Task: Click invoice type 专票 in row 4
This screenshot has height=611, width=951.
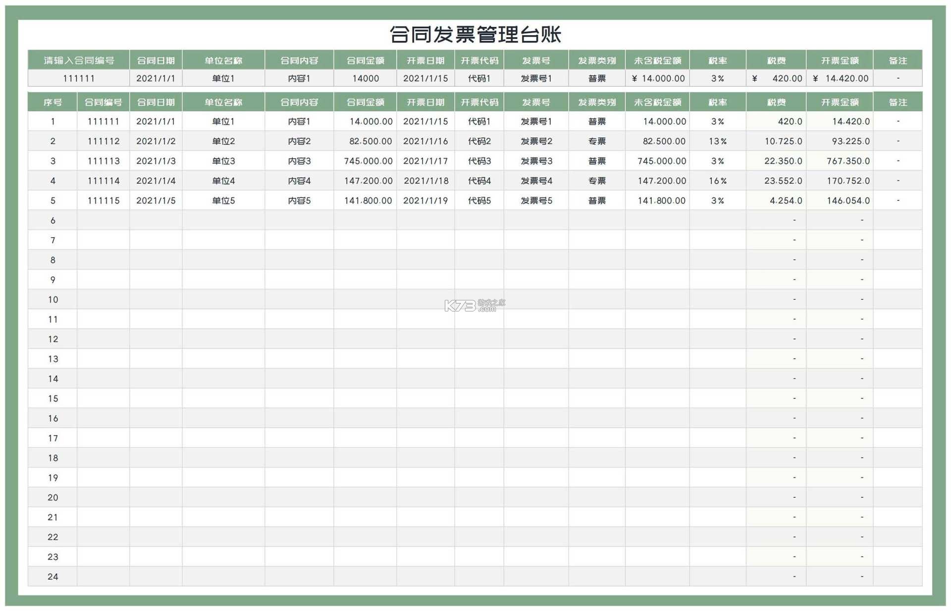Action: (597, 181)
